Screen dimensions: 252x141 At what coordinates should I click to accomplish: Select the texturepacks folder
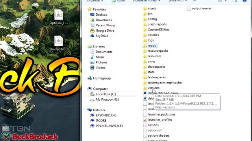tap(154, 77)
